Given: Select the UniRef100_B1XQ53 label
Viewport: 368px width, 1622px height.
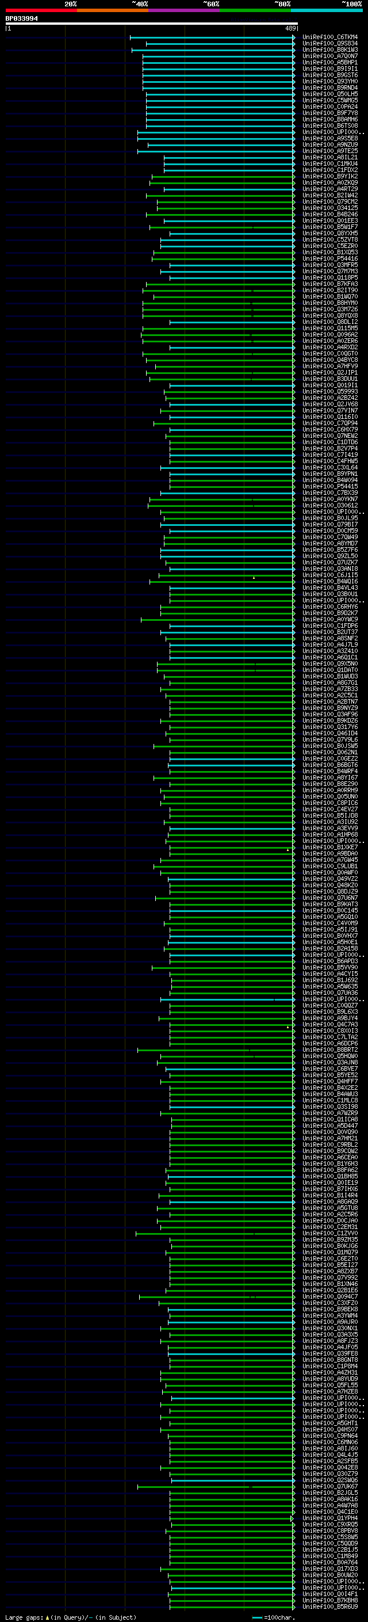Looking at the screenshot, I should coord(329,252).
